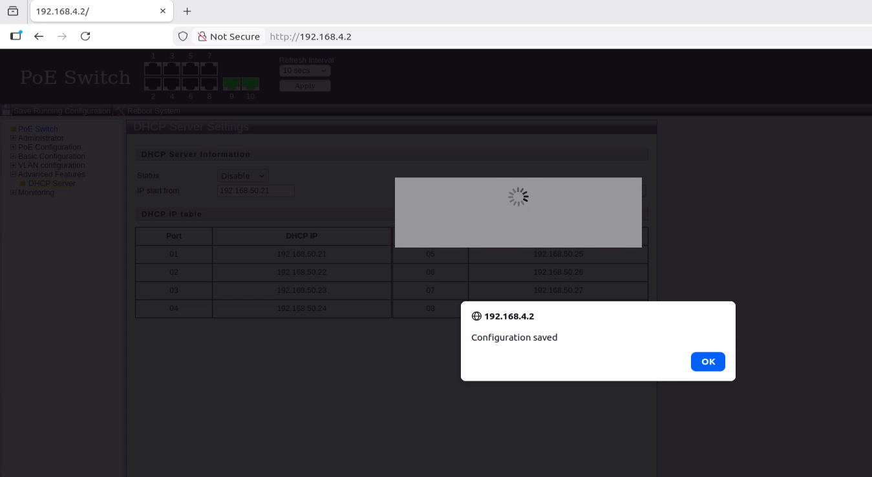Open the Not Secure connection info
Viewport: 872px width, 477px height.
[x=228, y=37]
